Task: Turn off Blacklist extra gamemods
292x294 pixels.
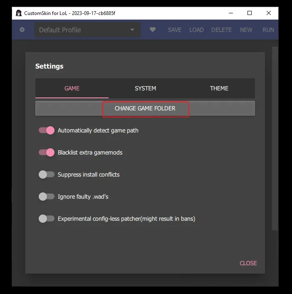Action: 47,152
